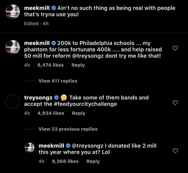
Task: Like treysongz's feedyourcitychallenge comment
Action: click(175, 103)
